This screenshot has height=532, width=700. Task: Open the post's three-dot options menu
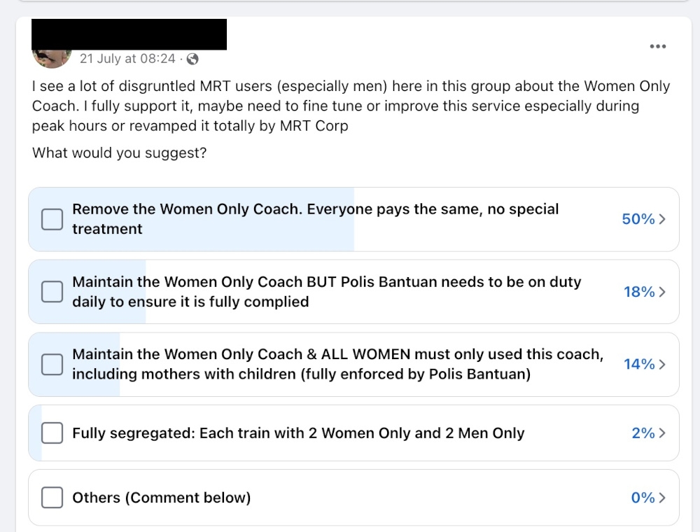(658, 46)
